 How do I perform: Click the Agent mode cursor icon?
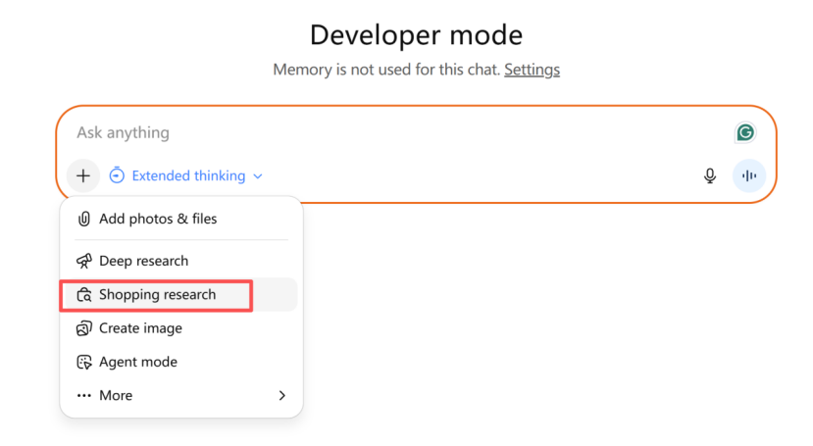click(83, 362)
